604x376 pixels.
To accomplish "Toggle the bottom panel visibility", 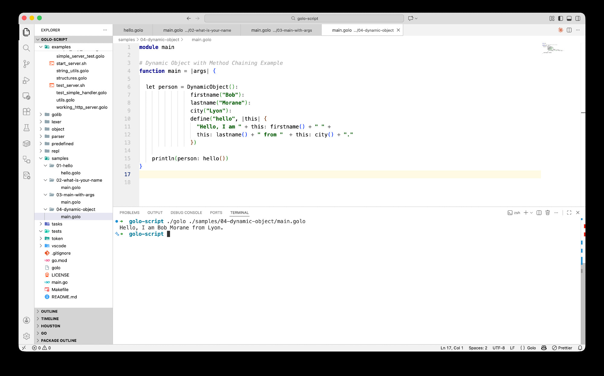I will point(569,18).
